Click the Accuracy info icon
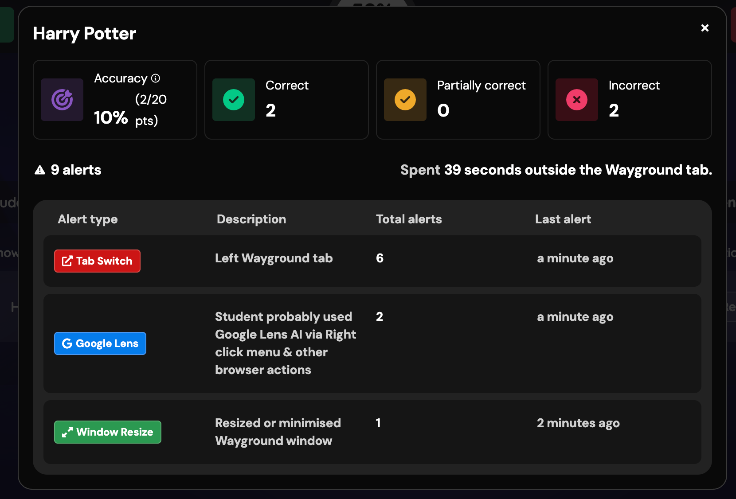This screenshot has width=736, height=499. coord(156,78)
